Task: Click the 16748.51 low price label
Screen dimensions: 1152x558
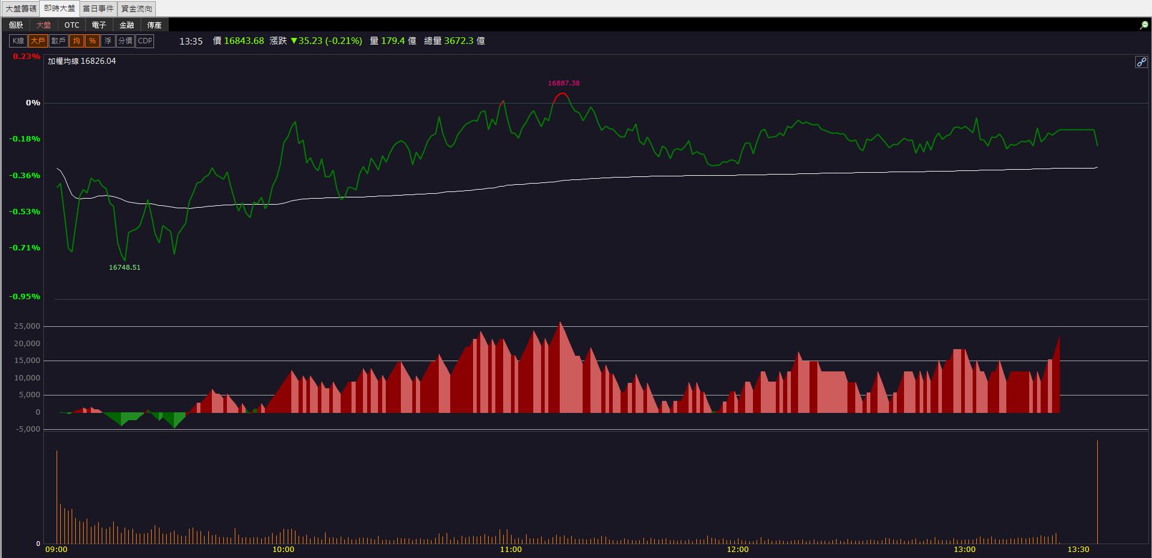Action: click(x=125, y=267)
